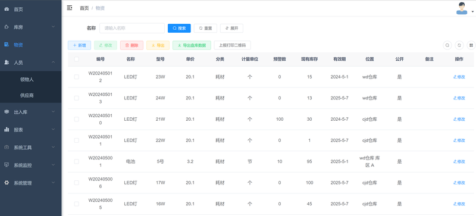Expand the 系统管理 sidebar submenu chevron

(53, 183)
